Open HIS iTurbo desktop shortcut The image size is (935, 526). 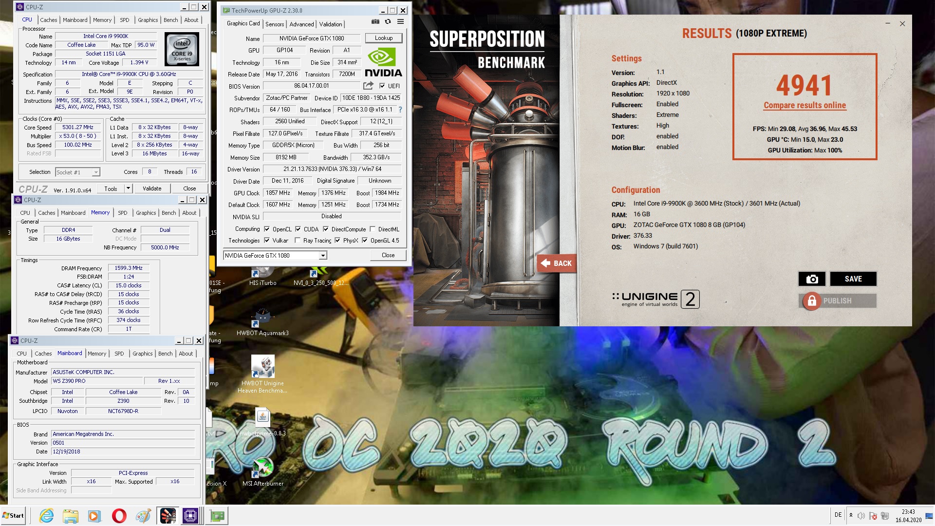(x=262, y=276)
